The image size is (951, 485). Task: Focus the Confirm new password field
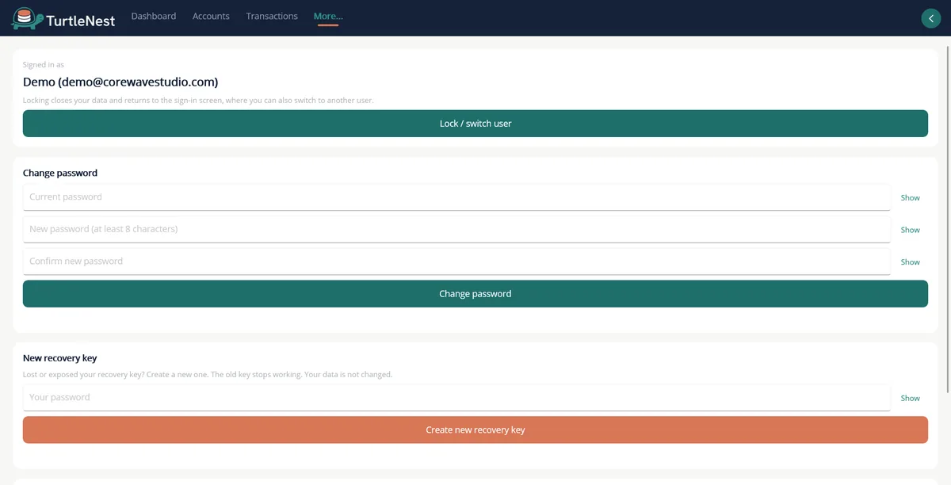[x=456, y=262]
